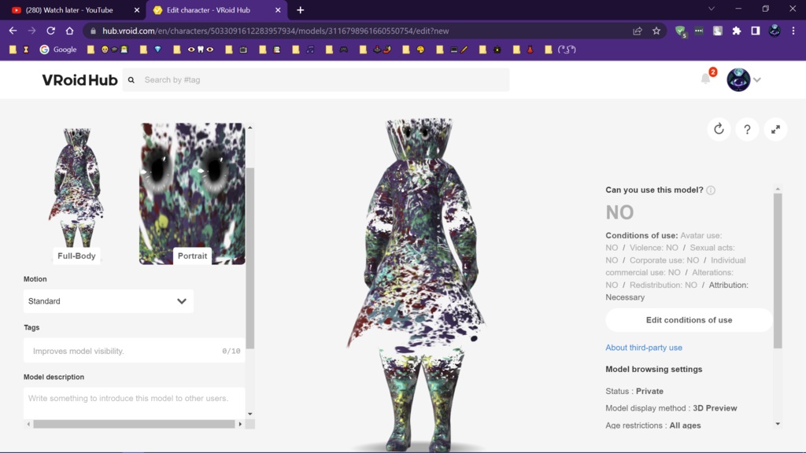The height and width of the screenshot is (453, 806).
Task: Open the tab search dropdown arrow
Action: (x=712, y=9)
